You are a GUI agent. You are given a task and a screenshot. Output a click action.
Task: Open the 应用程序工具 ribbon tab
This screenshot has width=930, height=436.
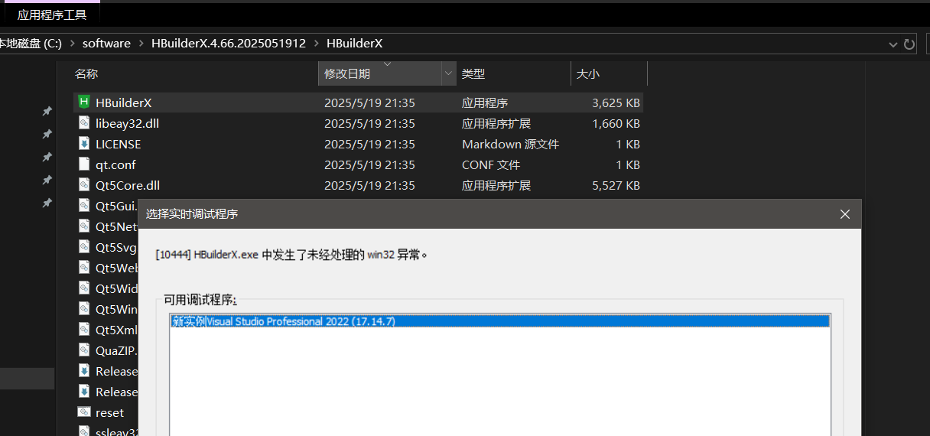coord(51,14)
